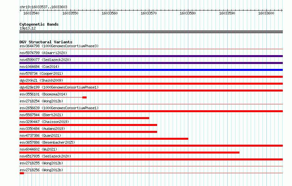Click the chr19:16033537..16033603 region label
292x186 pixels.
pos(43,7)
